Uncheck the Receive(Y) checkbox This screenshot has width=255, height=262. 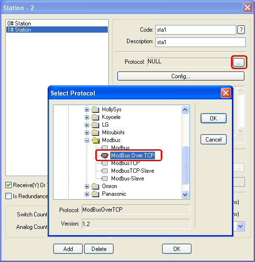pos(8,185)
